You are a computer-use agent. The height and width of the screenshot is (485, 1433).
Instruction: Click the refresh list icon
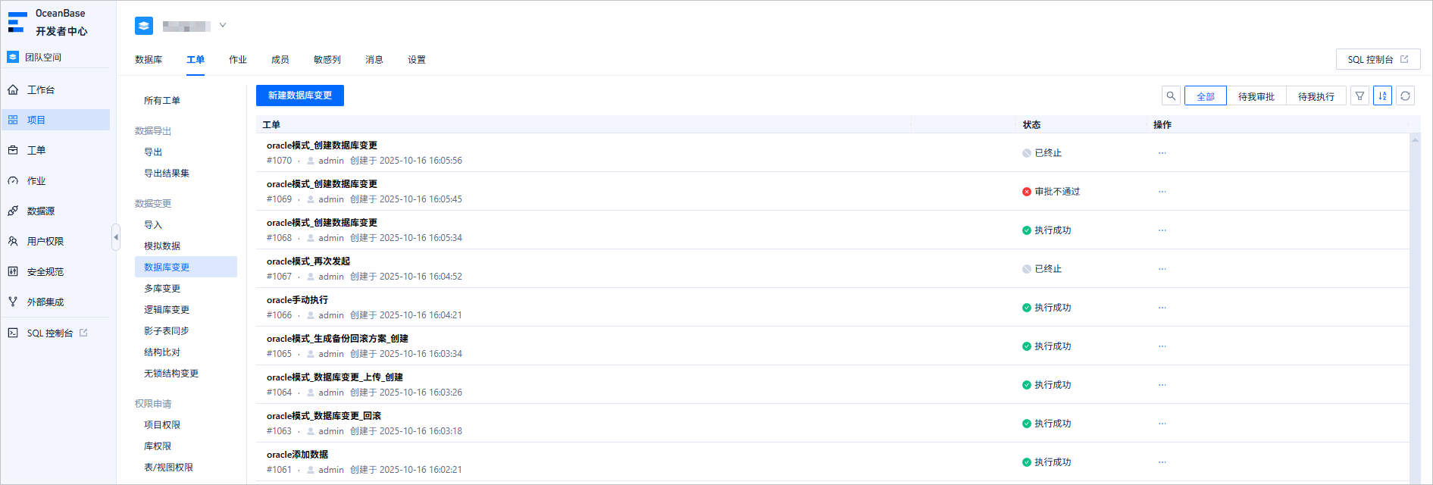(x=1406, y=96)
